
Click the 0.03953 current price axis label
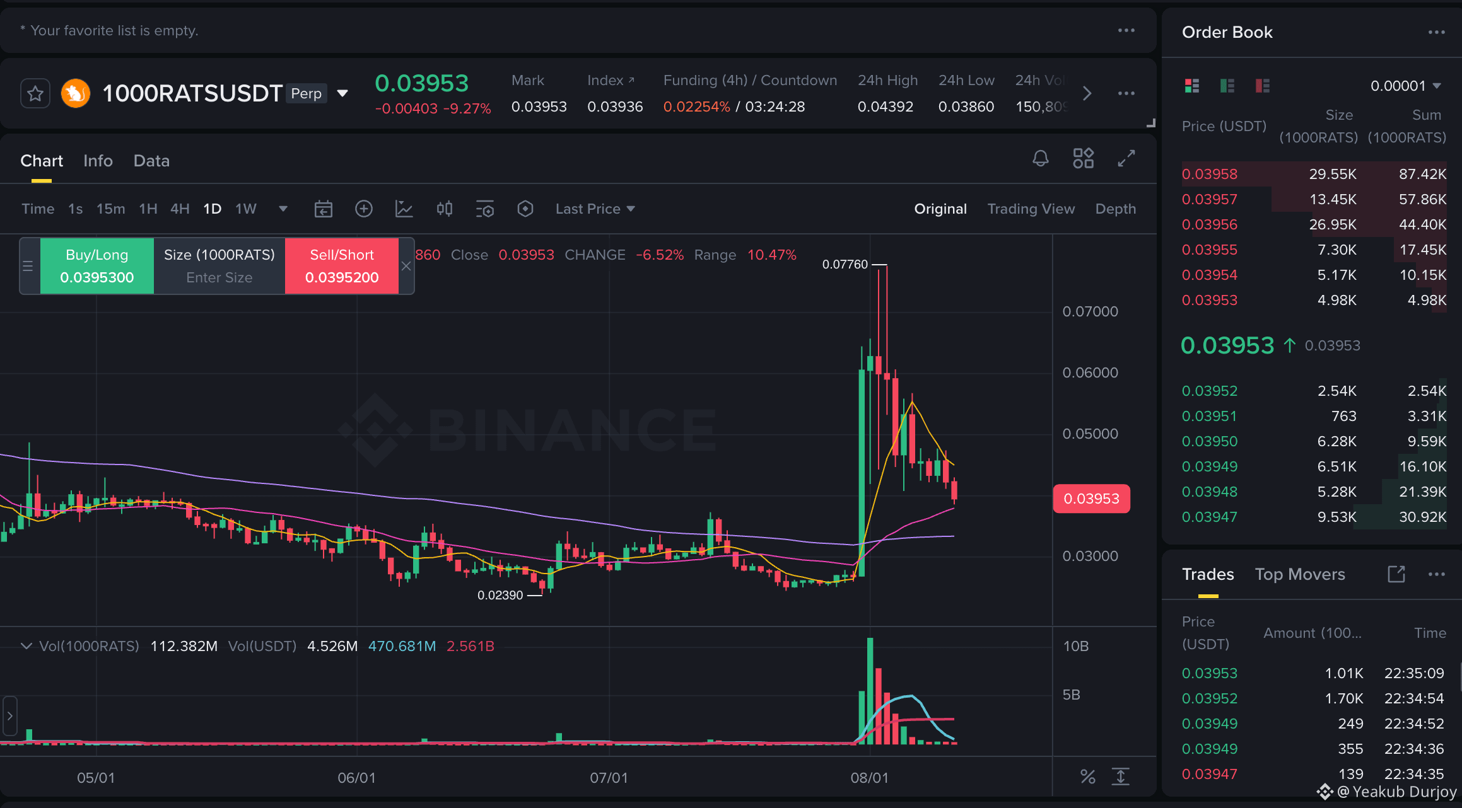coord(1092,499)
